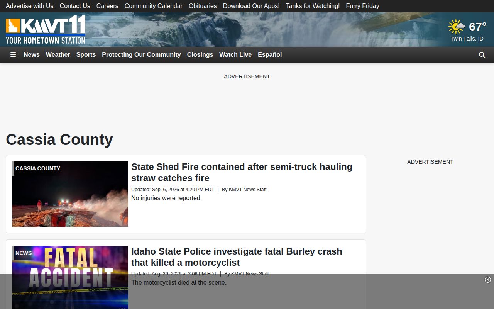The image size is (494, 309).
Task: Open the Weather section
Action: pyautogui.click(x=58, y=55)
